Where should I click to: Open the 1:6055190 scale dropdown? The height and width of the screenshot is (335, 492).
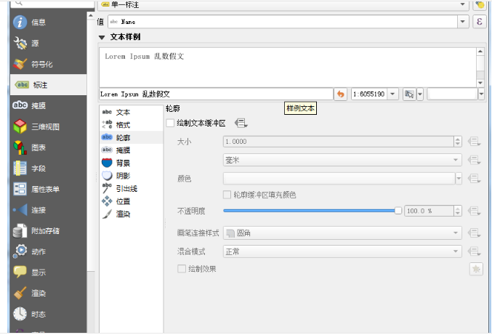click(x=392, y=94)
